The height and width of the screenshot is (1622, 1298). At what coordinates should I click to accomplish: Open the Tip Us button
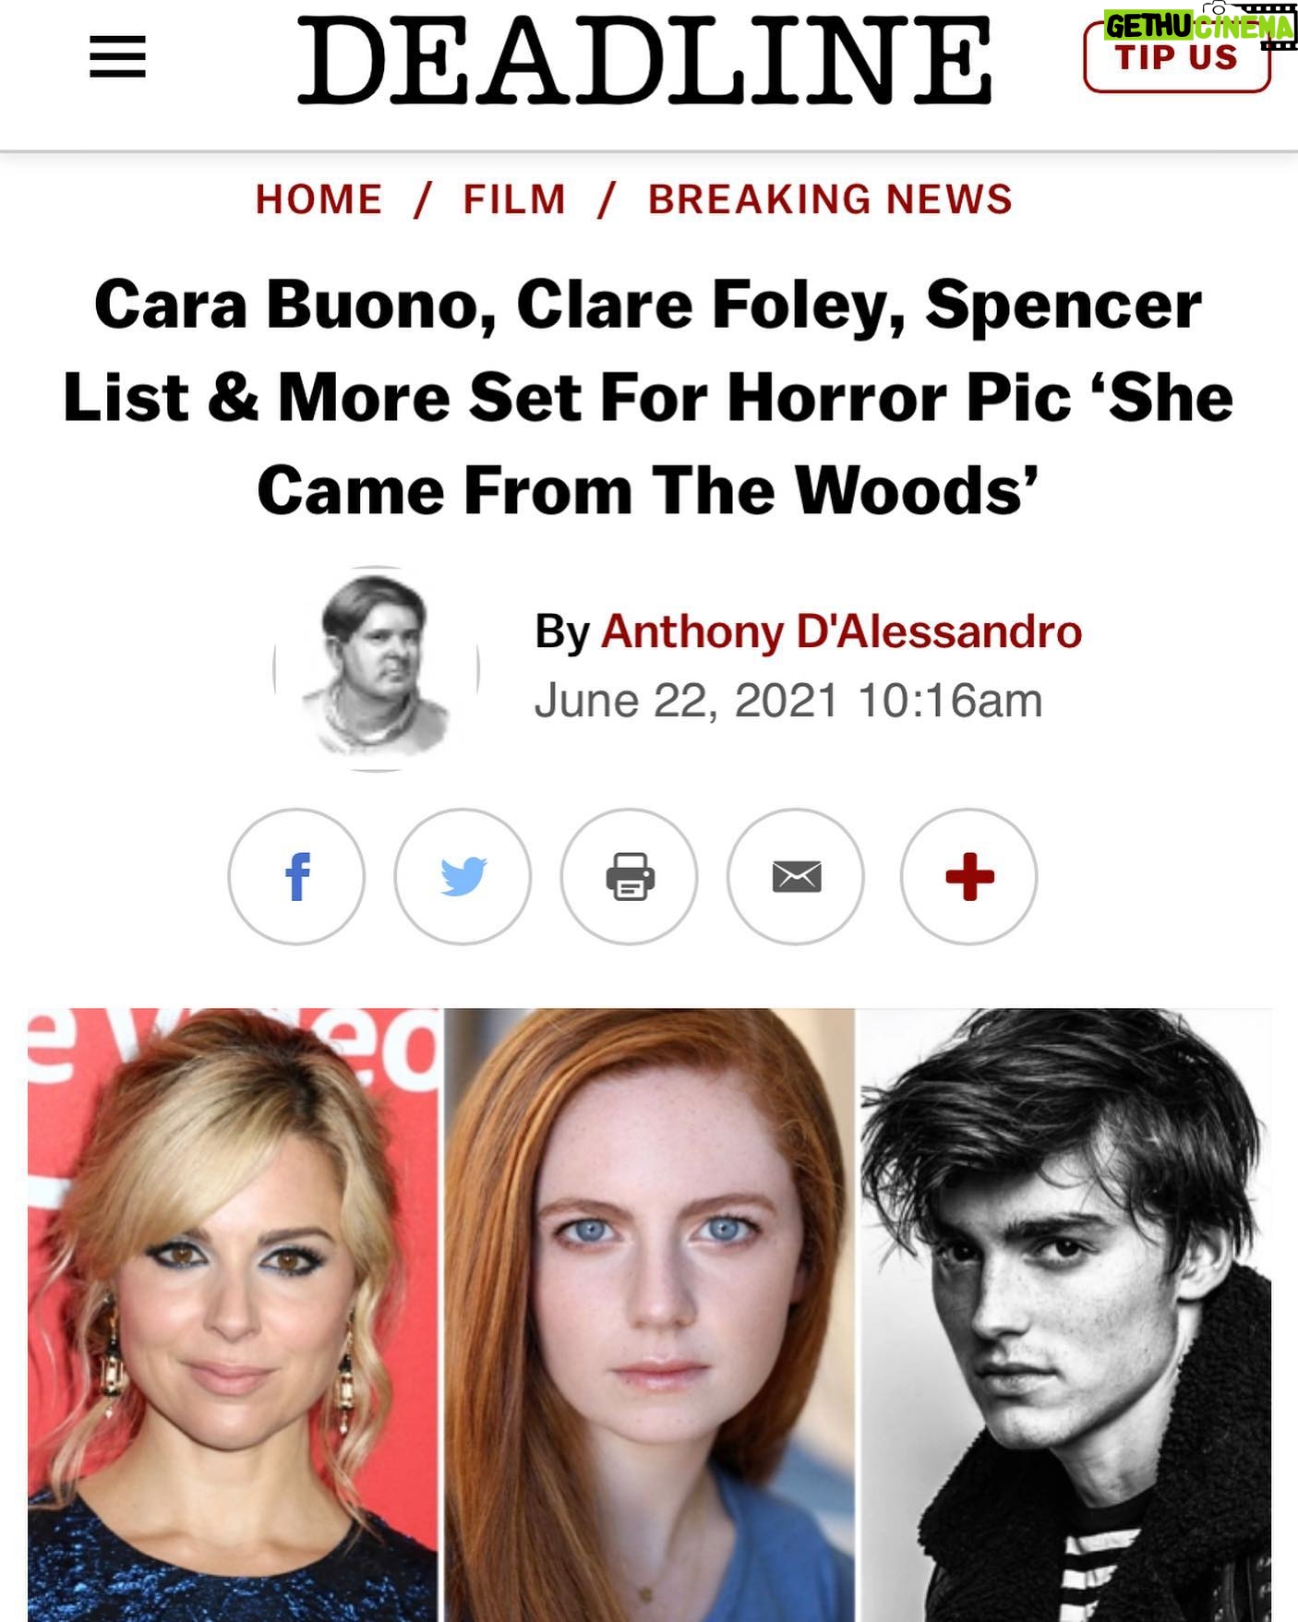[1177, 60]
